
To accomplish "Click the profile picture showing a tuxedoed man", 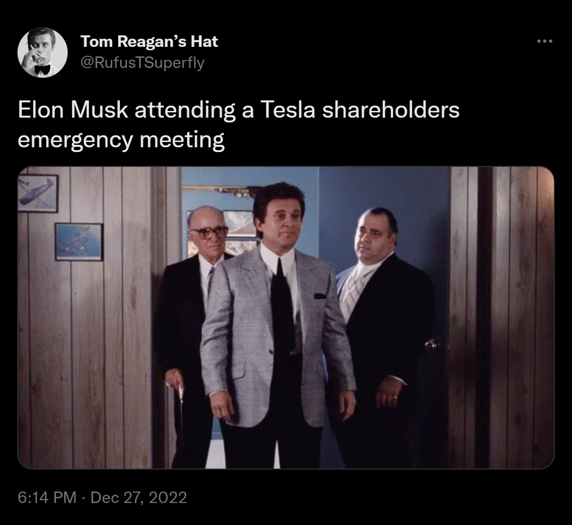I will coord(42,53).
